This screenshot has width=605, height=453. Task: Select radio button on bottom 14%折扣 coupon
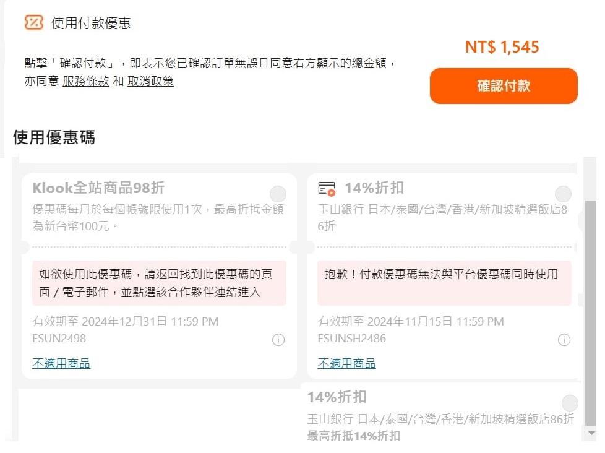(x=570, y=403)
